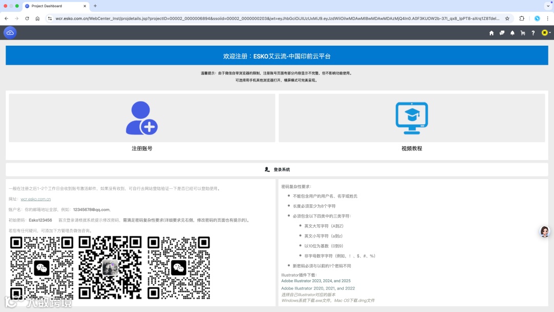554x312 pixels.
Task: Go to home via header house icon
Action: click(x=491, y=33)
